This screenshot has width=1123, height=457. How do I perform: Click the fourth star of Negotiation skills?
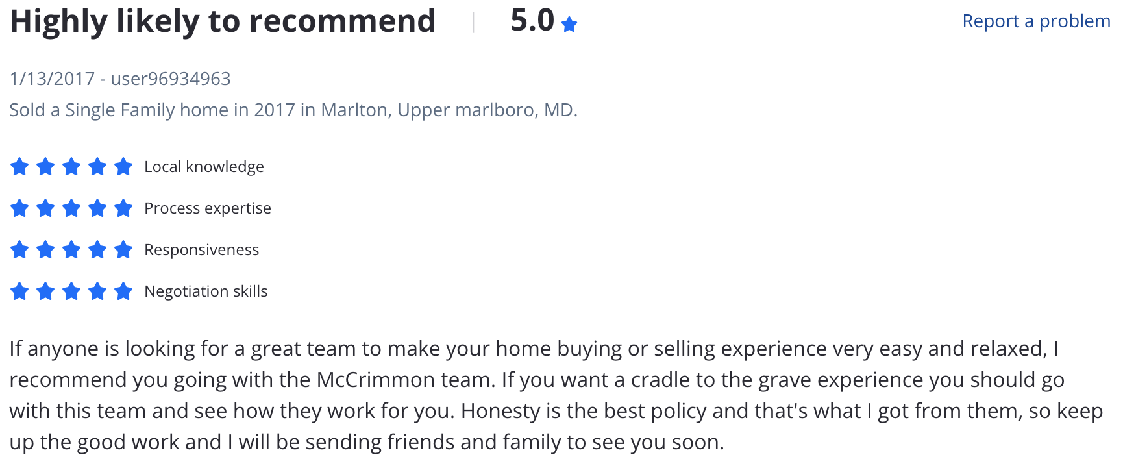[x=97, y=291]
